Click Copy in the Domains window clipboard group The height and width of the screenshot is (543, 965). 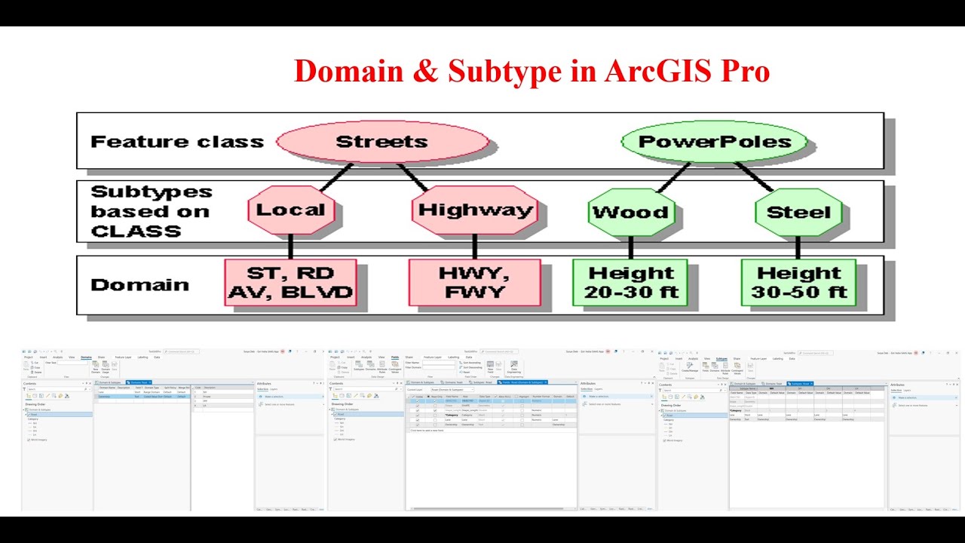[x=35, y=367]
